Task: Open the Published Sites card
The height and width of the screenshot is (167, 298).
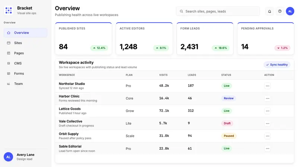Action: [83, 39]
